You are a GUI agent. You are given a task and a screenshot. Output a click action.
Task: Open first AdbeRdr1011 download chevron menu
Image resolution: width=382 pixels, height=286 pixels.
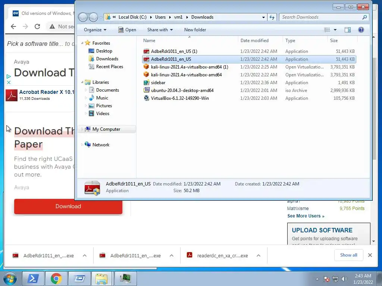[85, 255]
